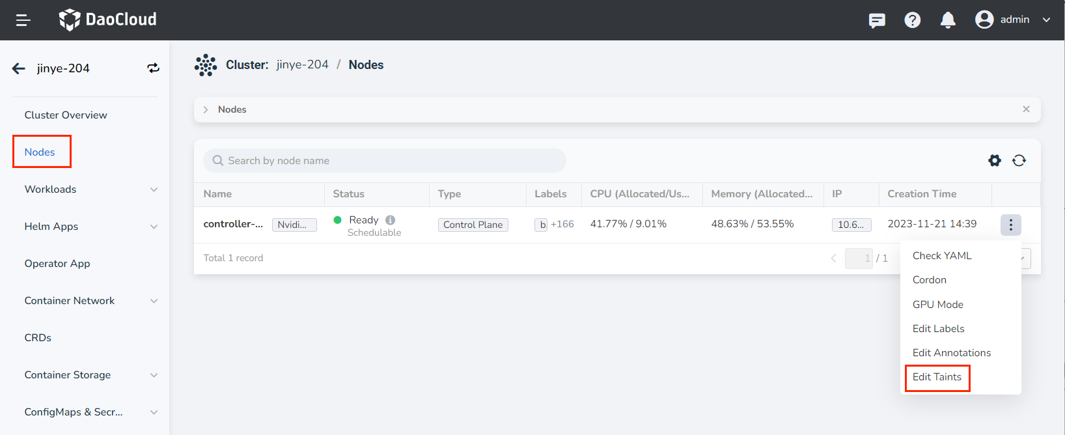The image size is (1065, 435).
Task: Expand the Nodes info banner
Action: click(x=206, y=109)
